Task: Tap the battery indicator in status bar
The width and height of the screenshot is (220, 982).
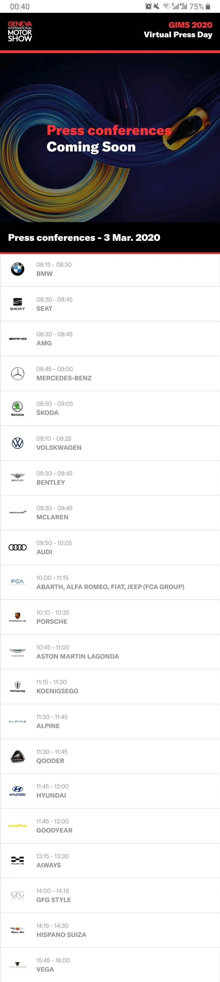Action: click(208, 7)
